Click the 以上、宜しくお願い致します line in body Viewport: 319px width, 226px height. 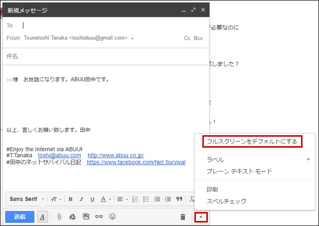(x=48, y=130)
